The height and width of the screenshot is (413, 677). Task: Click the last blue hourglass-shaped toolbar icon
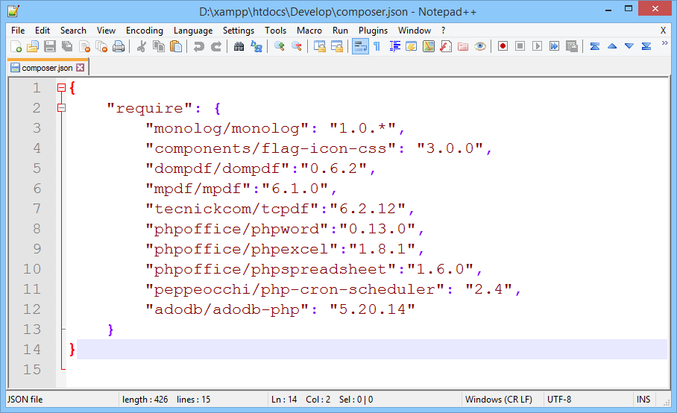click(x=646, y=46)
